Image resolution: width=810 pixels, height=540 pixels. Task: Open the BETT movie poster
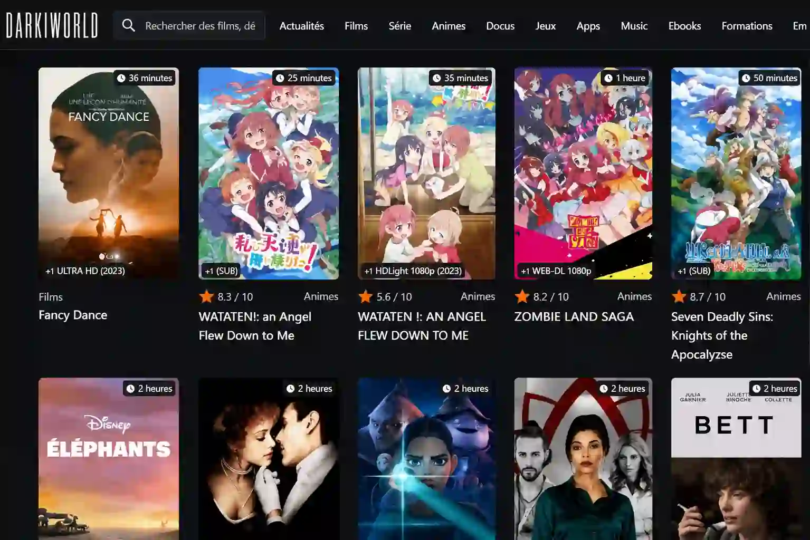point(736,459)
